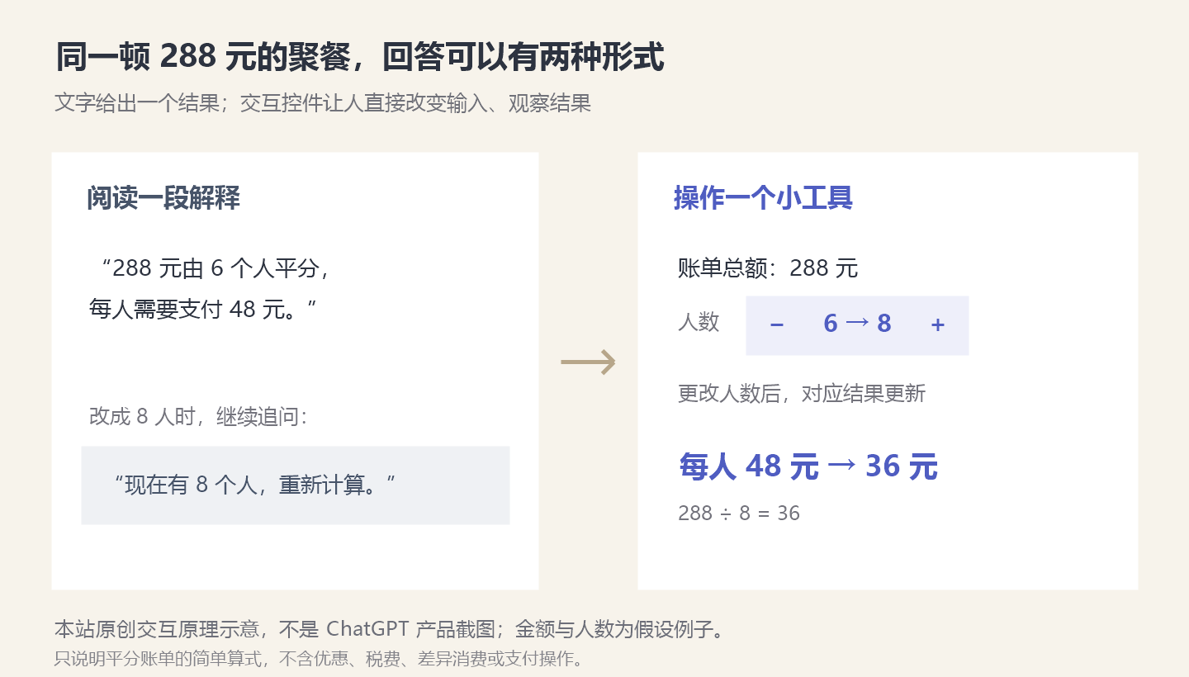Click the footnote '本站原创交互原理示意，不是 ChatGPT 产品截图；金额与人数为假设例子。'
This screenshot has height=677, width=1189.
click(391, 629)
